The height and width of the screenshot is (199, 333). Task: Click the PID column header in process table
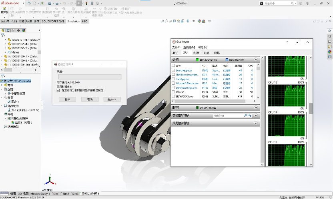[203, 66]
